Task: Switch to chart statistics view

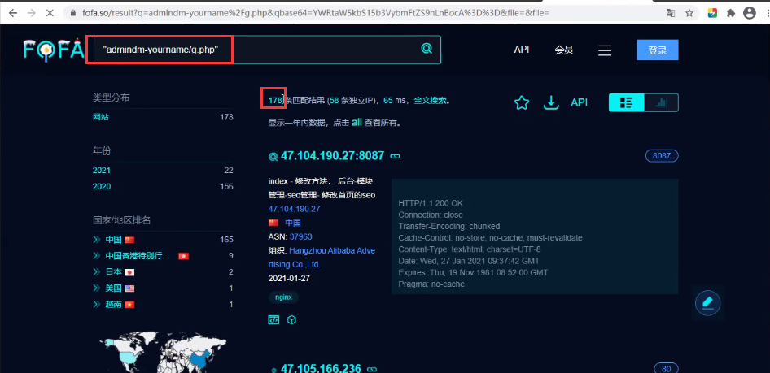Action: coord(661,102)
